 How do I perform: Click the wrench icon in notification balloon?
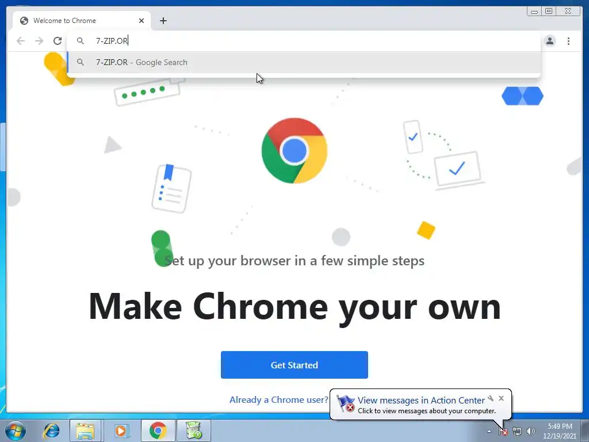(491, 398)
